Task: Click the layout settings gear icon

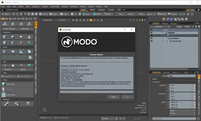Action: [198, 10]
